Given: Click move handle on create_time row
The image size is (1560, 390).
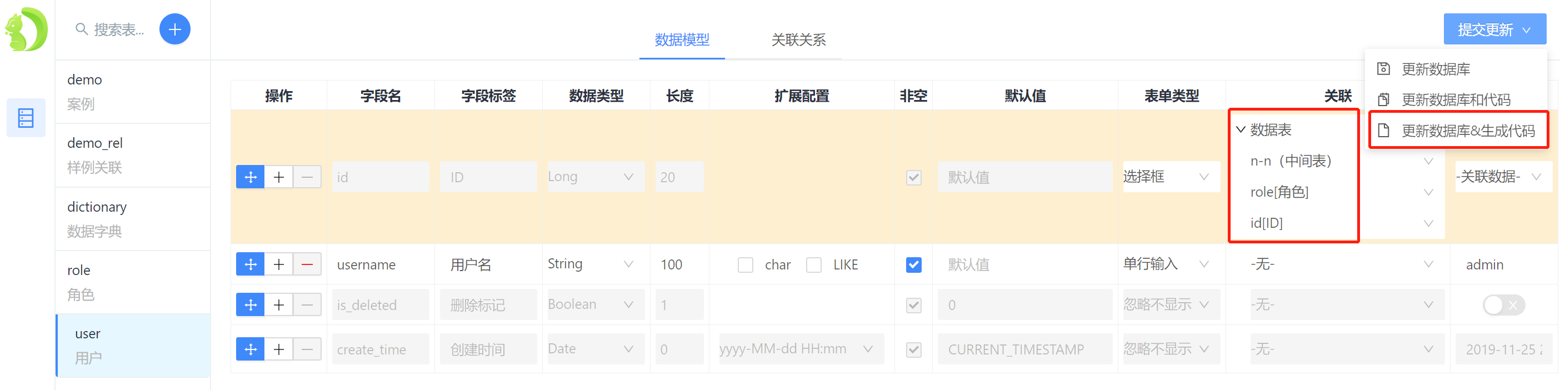Looking at the screenshot, I should pos(250,349).
